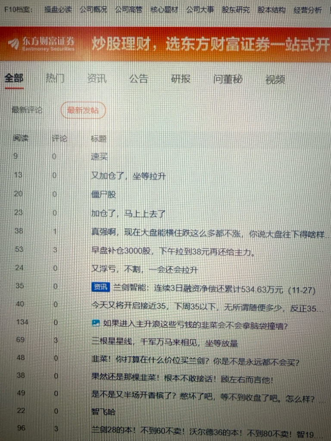Switch to the 公告 tab
The height and width of the screenshot is (441, 331).
click(x=138, y=79)
